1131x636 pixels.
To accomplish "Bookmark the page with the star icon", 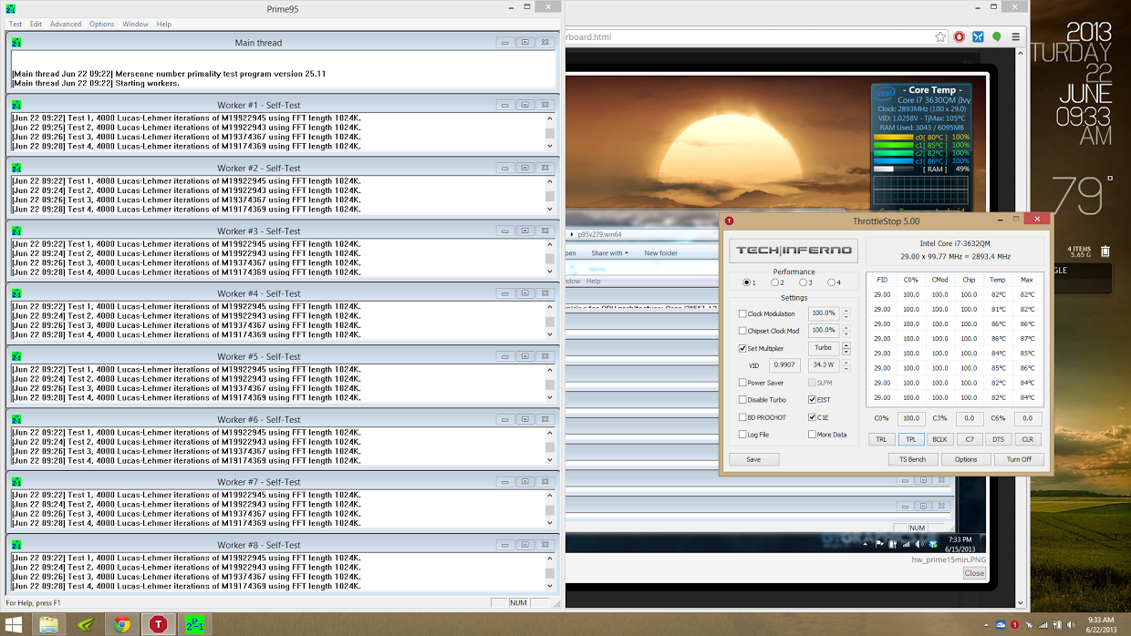I will [x=940, y=37].
